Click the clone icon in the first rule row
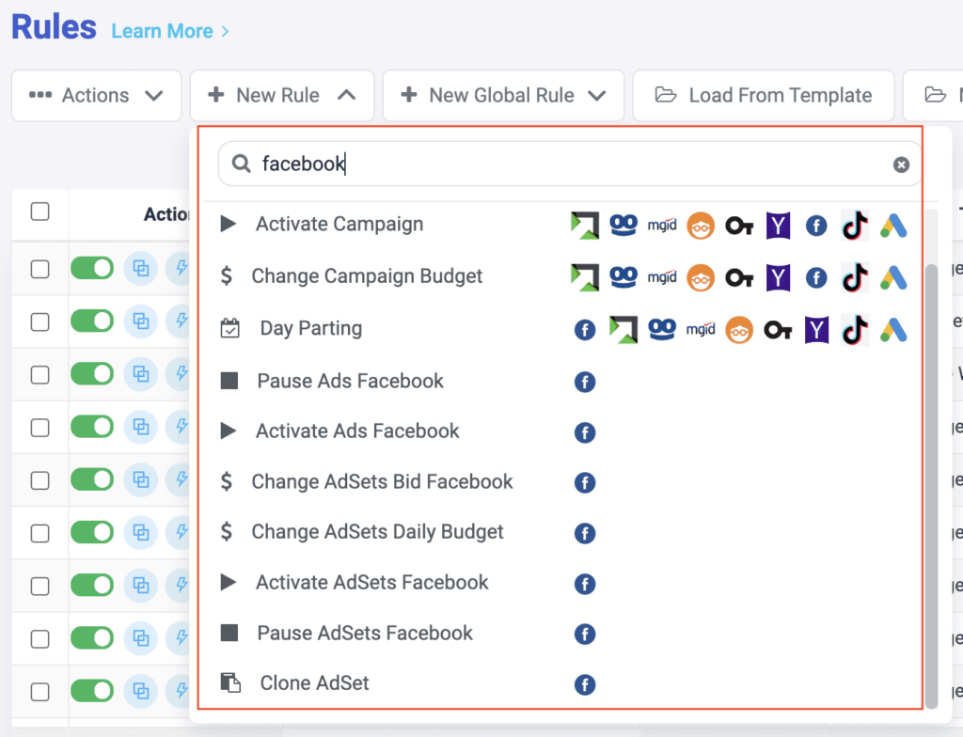Screen dimensions: 963x737 pos(141,269)
